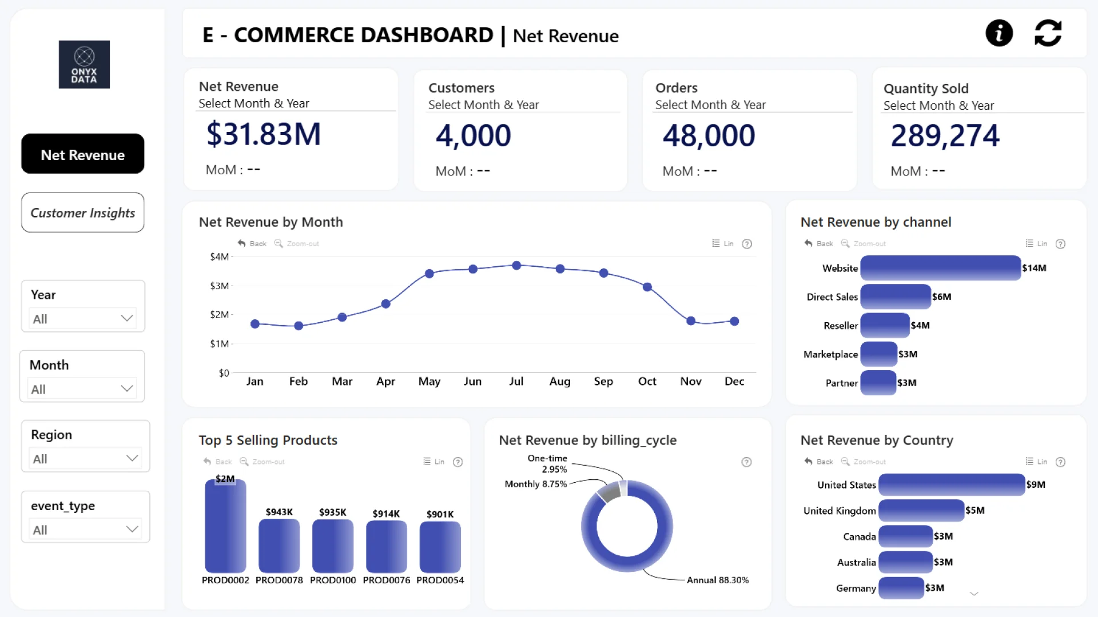Click the Website bar in channel chart

(940, 268)
